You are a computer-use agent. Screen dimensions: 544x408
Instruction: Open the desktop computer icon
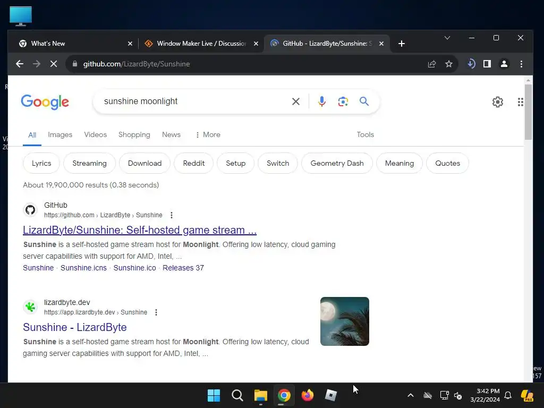click(x=21, y=16)
